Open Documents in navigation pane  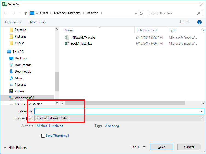click(20, 65)
